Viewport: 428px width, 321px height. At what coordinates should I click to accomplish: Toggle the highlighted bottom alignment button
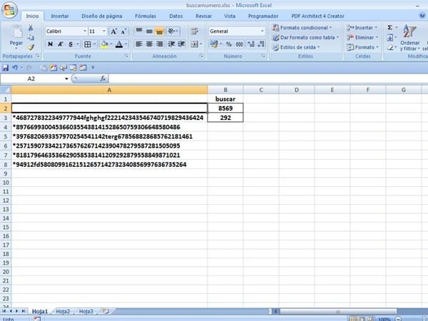159,31
